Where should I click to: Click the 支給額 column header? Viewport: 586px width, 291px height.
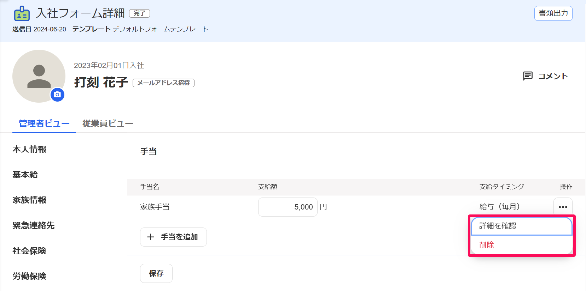click(x=268, y=187)
